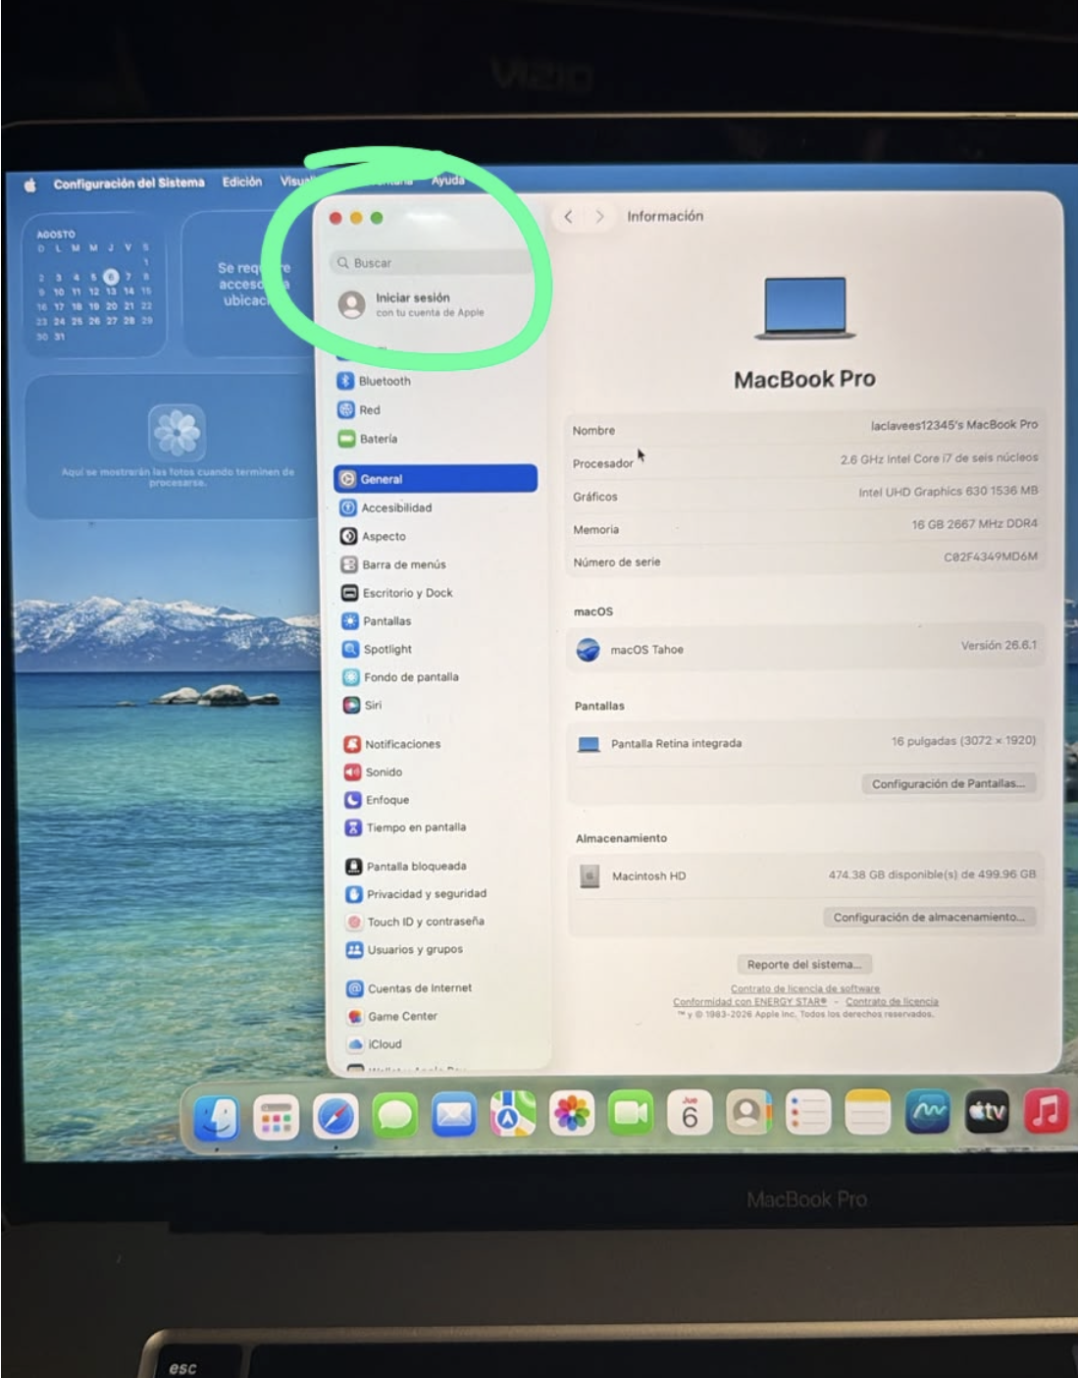Viewport: 1079px width, 1378px height.
Task: Open Barra de menús settings
Action: click(393, 564)
